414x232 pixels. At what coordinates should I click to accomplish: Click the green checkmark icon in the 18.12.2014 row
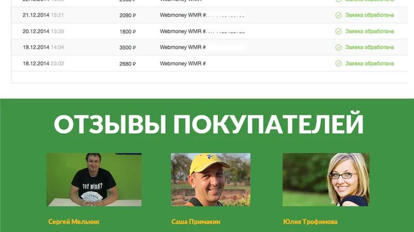pyautogui.click(x=338, y=63)
